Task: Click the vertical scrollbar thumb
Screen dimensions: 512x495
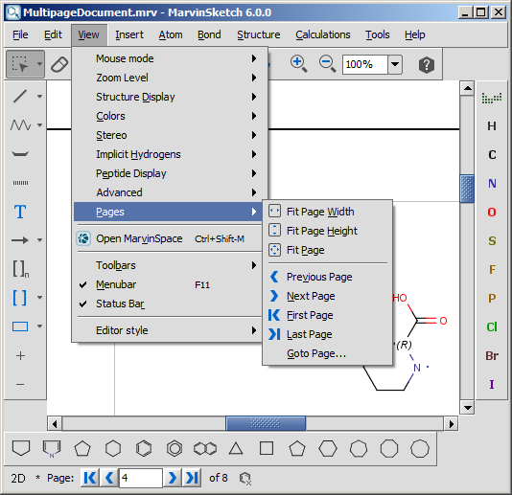Action: tap(467, 189)
